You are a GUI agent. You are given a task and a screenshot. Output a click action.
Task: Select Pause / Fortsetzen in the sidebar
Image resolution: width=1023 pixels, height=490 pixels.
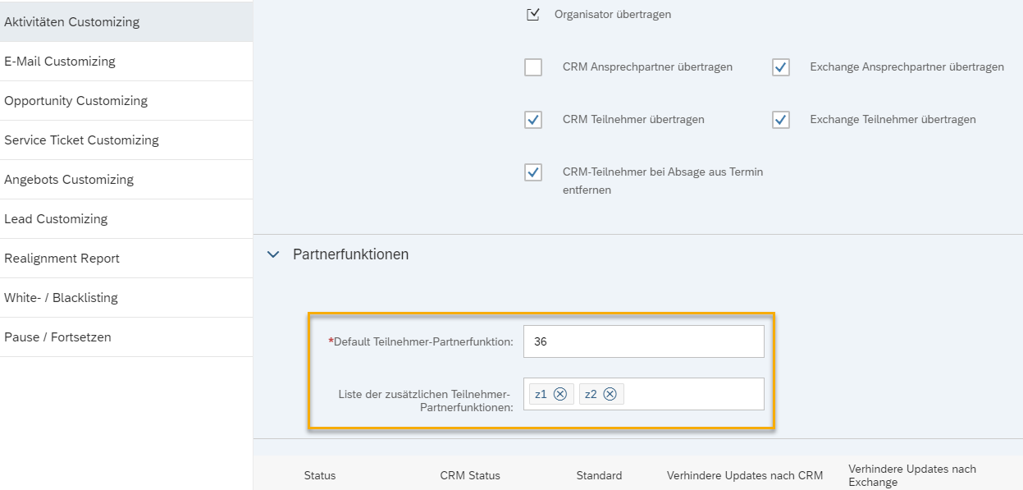(x=57, y=337)
